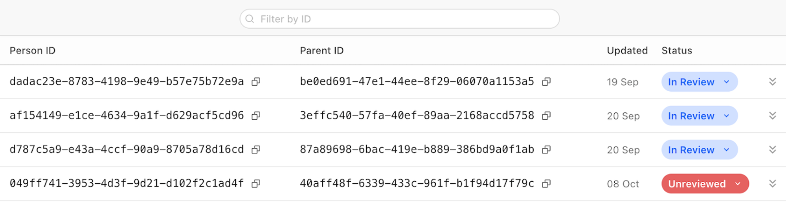This screenshot has width=786, height=204.
Task: Open In Review dropdown for d787c5a9 row
Action: pos(699,150)
